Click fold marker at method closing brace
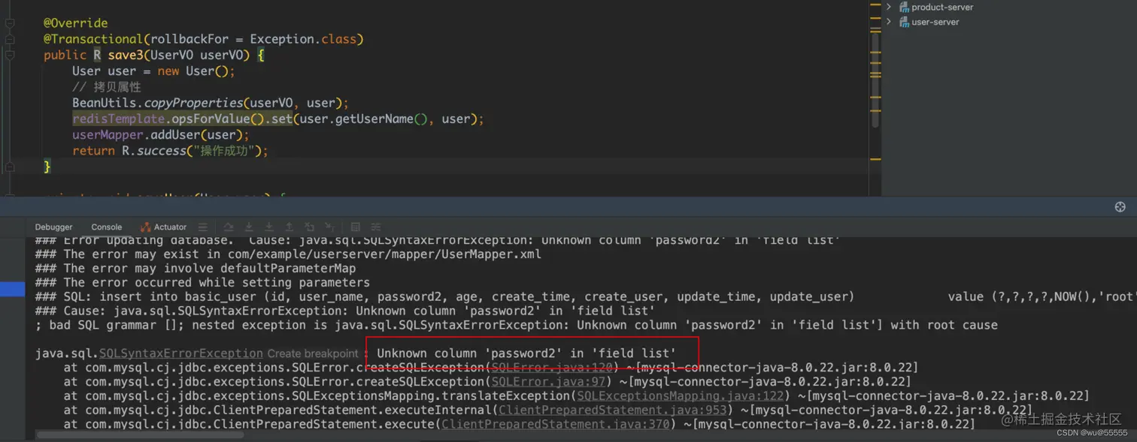Screen dimensions: 1137x442 pyautogui.click(x=9, y=167)
